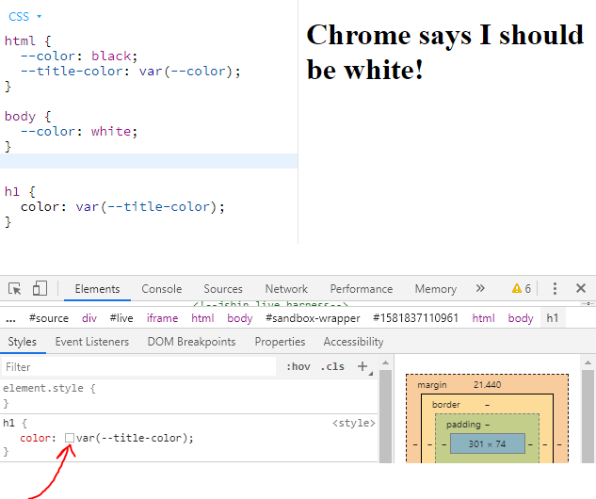Add a new style rule with plus icon
Screen dimensions: 596x499
click(x=362, y=366)
